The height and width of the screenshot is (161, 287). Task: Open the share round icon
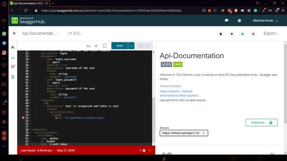(x=253, y=34)
